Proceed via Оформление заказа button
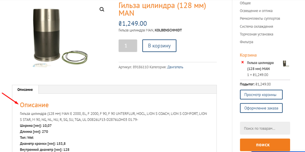 point(261,108)
